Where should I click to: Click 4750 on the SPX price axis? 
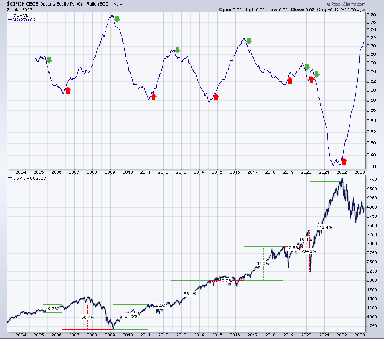click(x=372, y=180)
